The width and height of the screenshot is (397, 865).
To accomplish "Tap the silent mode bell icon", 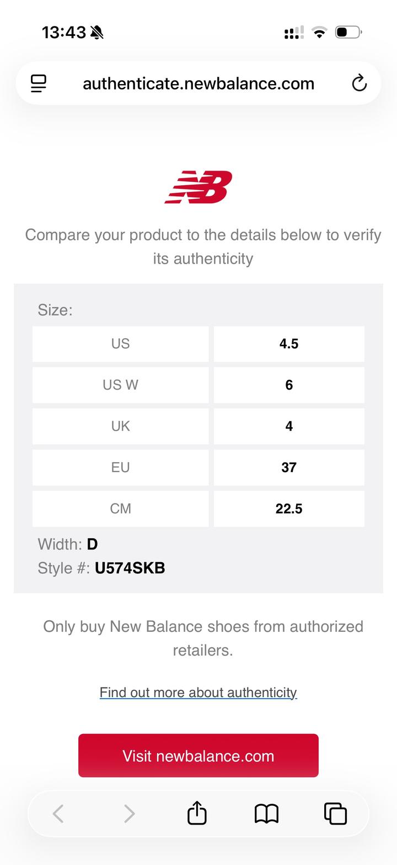I will pyautogui.click(x=97, y=33).
